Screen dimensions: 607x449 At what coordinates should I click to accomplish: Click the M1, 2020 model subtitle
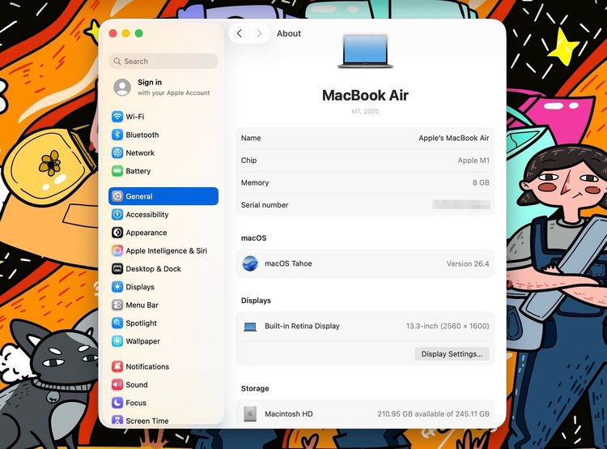[x=365, y=111]
